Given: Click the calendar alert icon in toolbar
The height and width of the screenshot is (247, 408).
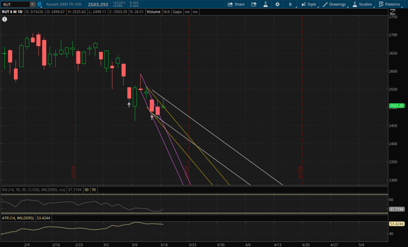Looking at the screenshot, I should tap(254, 4).
